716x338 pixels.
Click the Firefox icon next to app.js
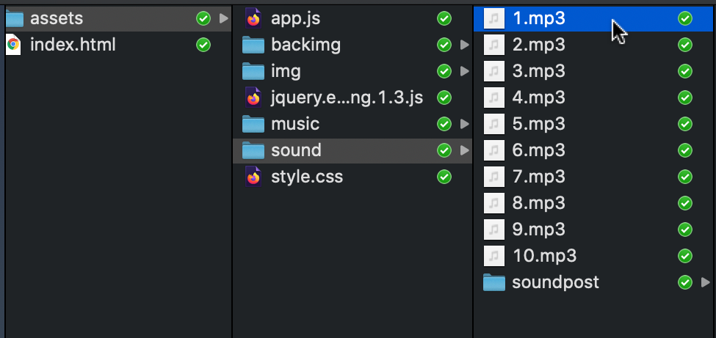tap(253, 18)
